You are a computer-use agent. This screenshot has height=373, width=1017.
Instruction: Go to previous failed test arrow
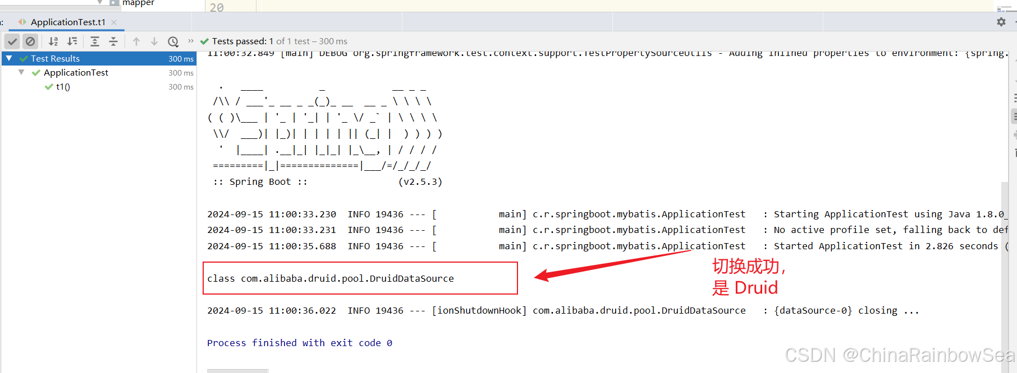point(136,41)
